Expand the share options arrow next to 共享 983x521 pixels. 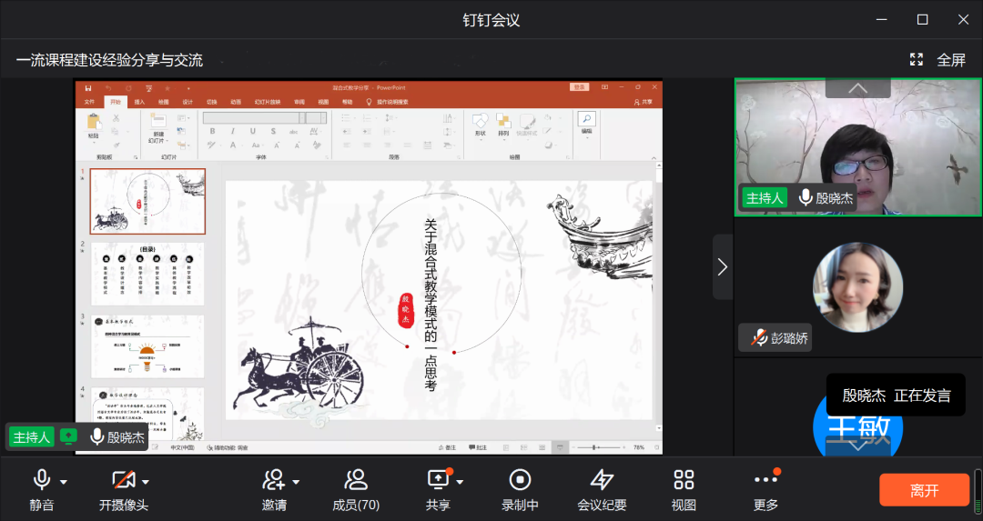[x=461, y=482]
